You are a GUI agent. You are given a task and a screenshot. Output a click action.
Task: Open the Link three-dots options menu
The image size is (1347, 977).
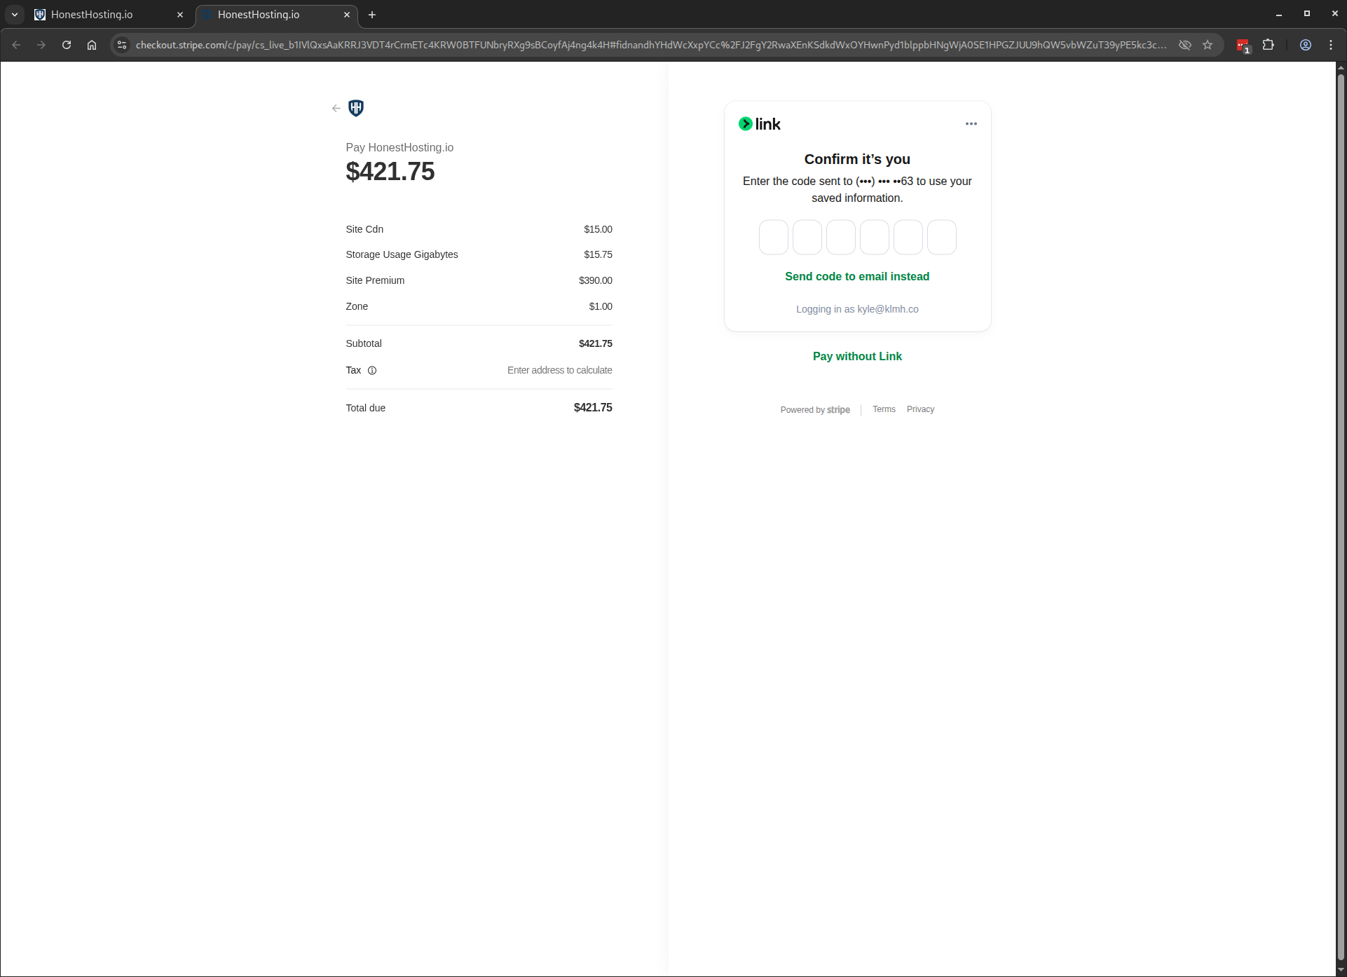coord(971,124)
